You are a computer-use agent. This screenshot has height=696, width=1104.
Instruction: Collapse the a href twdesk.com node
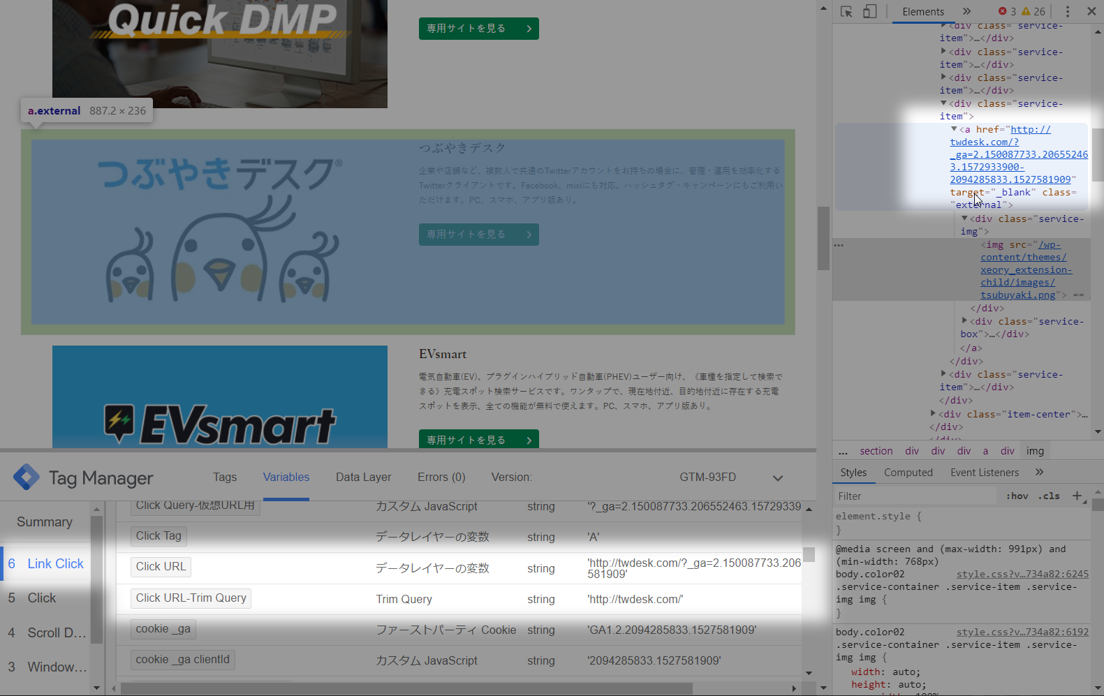(x=953, y=129)
